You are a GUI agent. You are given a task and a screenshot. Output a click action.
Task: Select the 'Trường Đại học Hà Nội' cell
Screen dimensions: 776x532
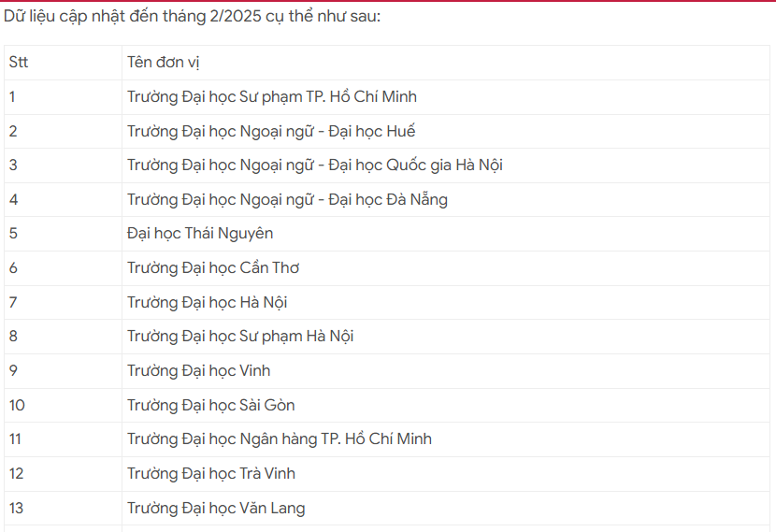point(208,302)
